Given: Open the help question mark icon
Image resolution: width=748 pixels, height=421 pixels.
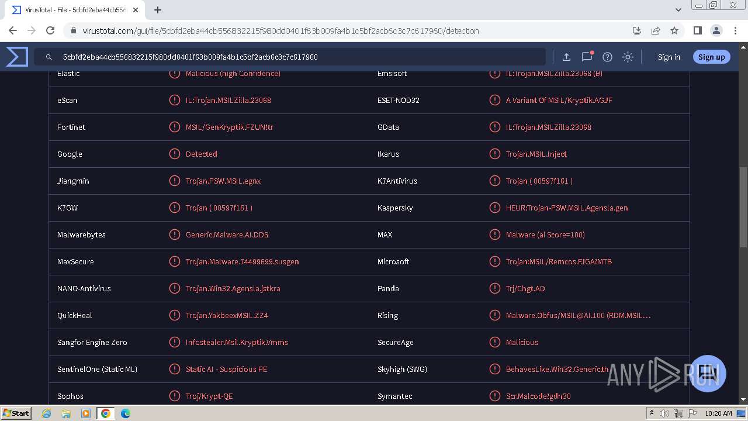Looking at the screenshot, I should (607, 57).
